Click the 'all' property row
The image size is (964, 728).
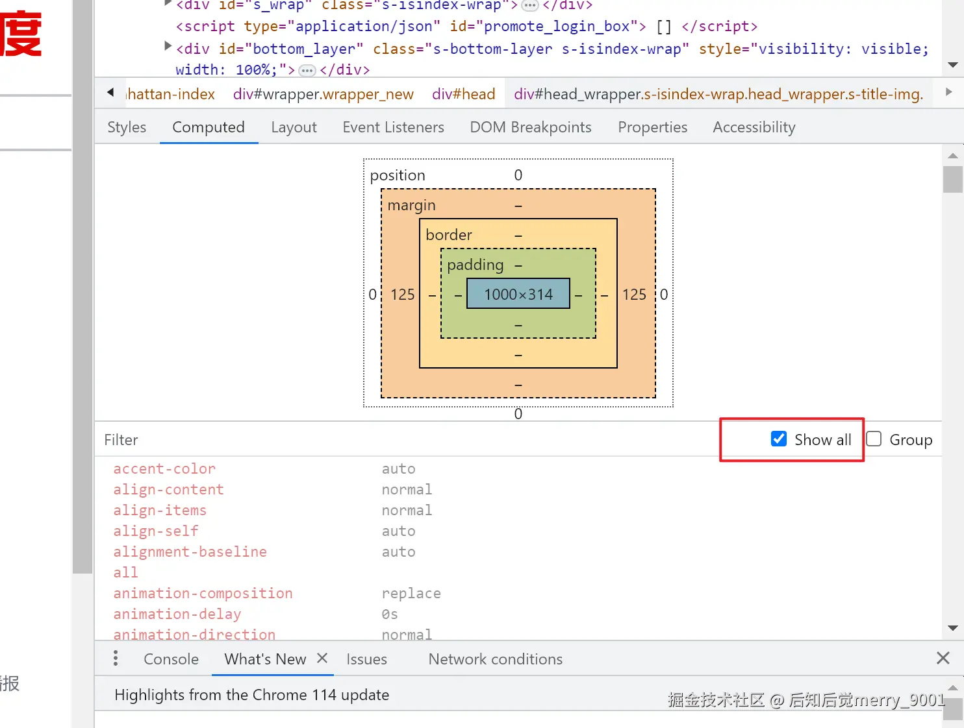518,572
